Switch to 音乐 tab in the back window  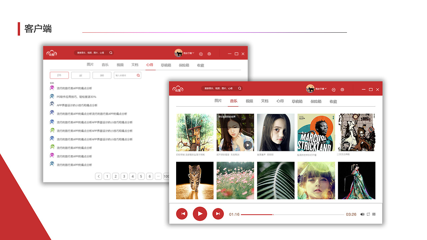pos(105,65)
